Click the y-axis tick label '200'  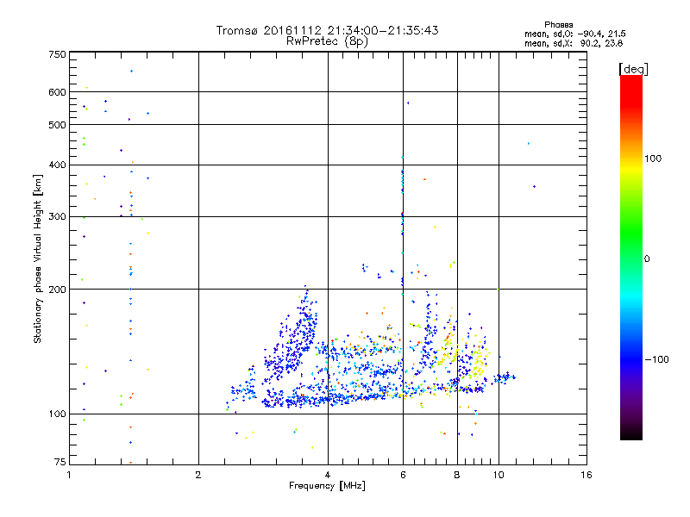pos(57,290)
